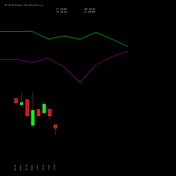176x176 pixels.
Task: Select the 11 Feb date label
Action: click(x=38, y=168)
